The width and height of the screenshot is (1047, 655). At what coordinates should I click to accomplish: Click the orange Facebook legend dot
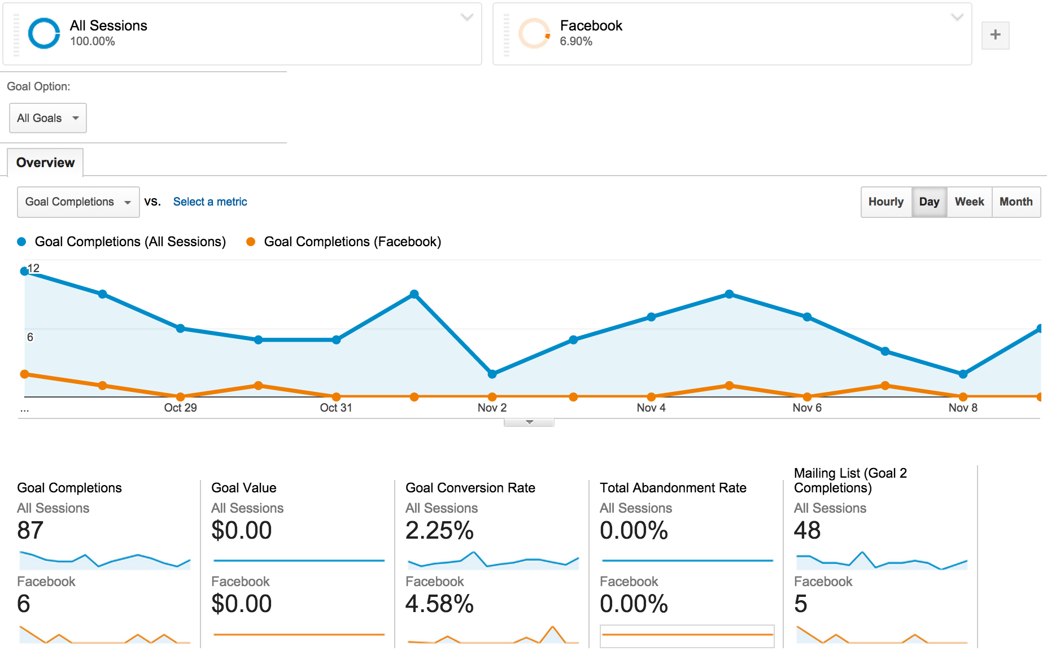tap(252, 241)
